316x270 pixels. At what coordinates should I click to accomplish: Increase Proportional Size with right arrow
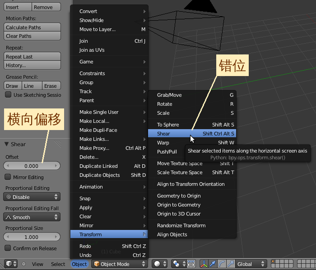click(56, 237)
